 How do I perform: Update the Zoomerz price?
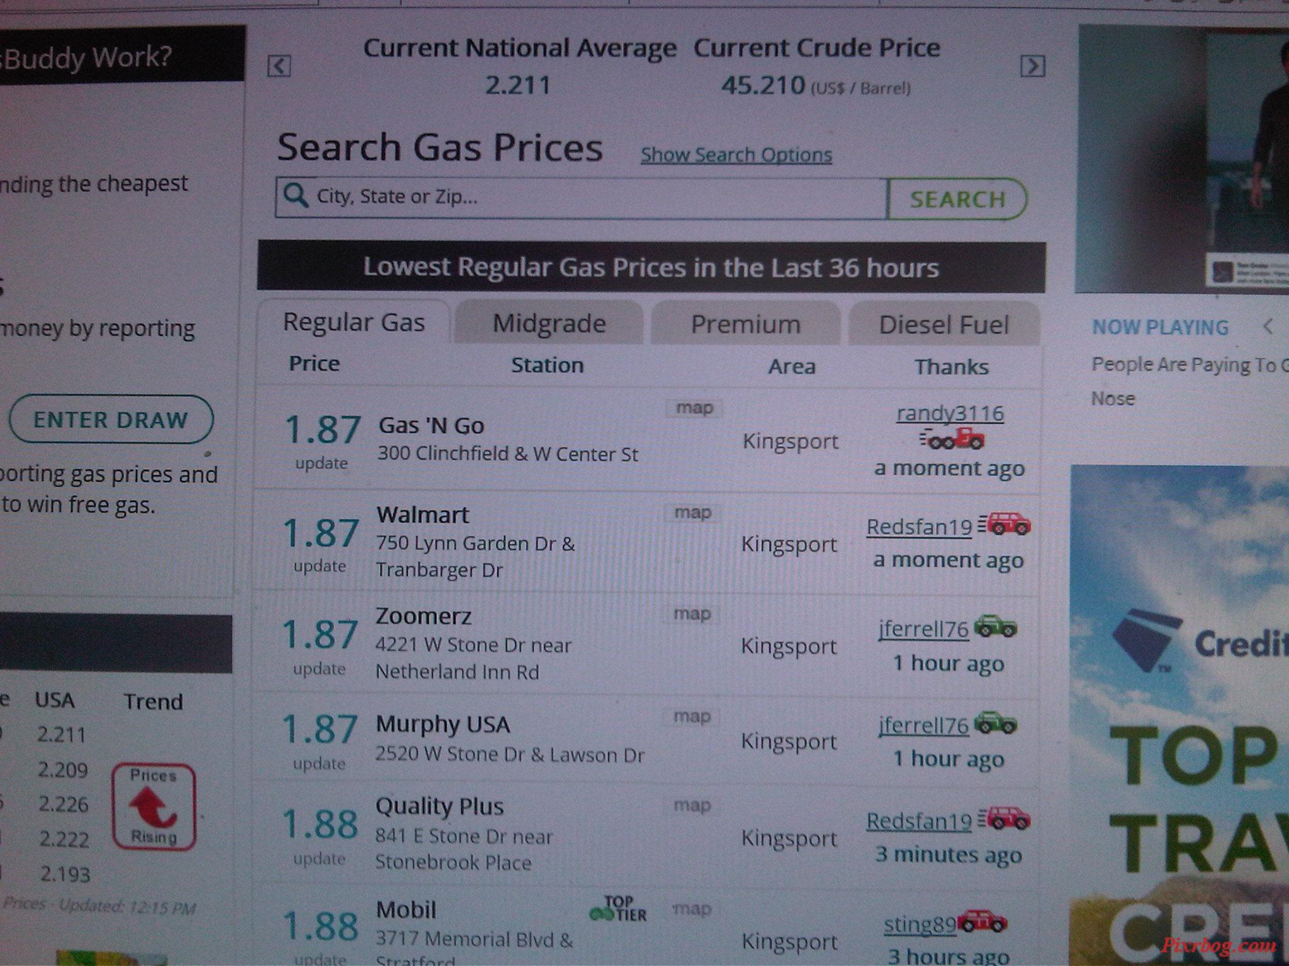[319, 669]
